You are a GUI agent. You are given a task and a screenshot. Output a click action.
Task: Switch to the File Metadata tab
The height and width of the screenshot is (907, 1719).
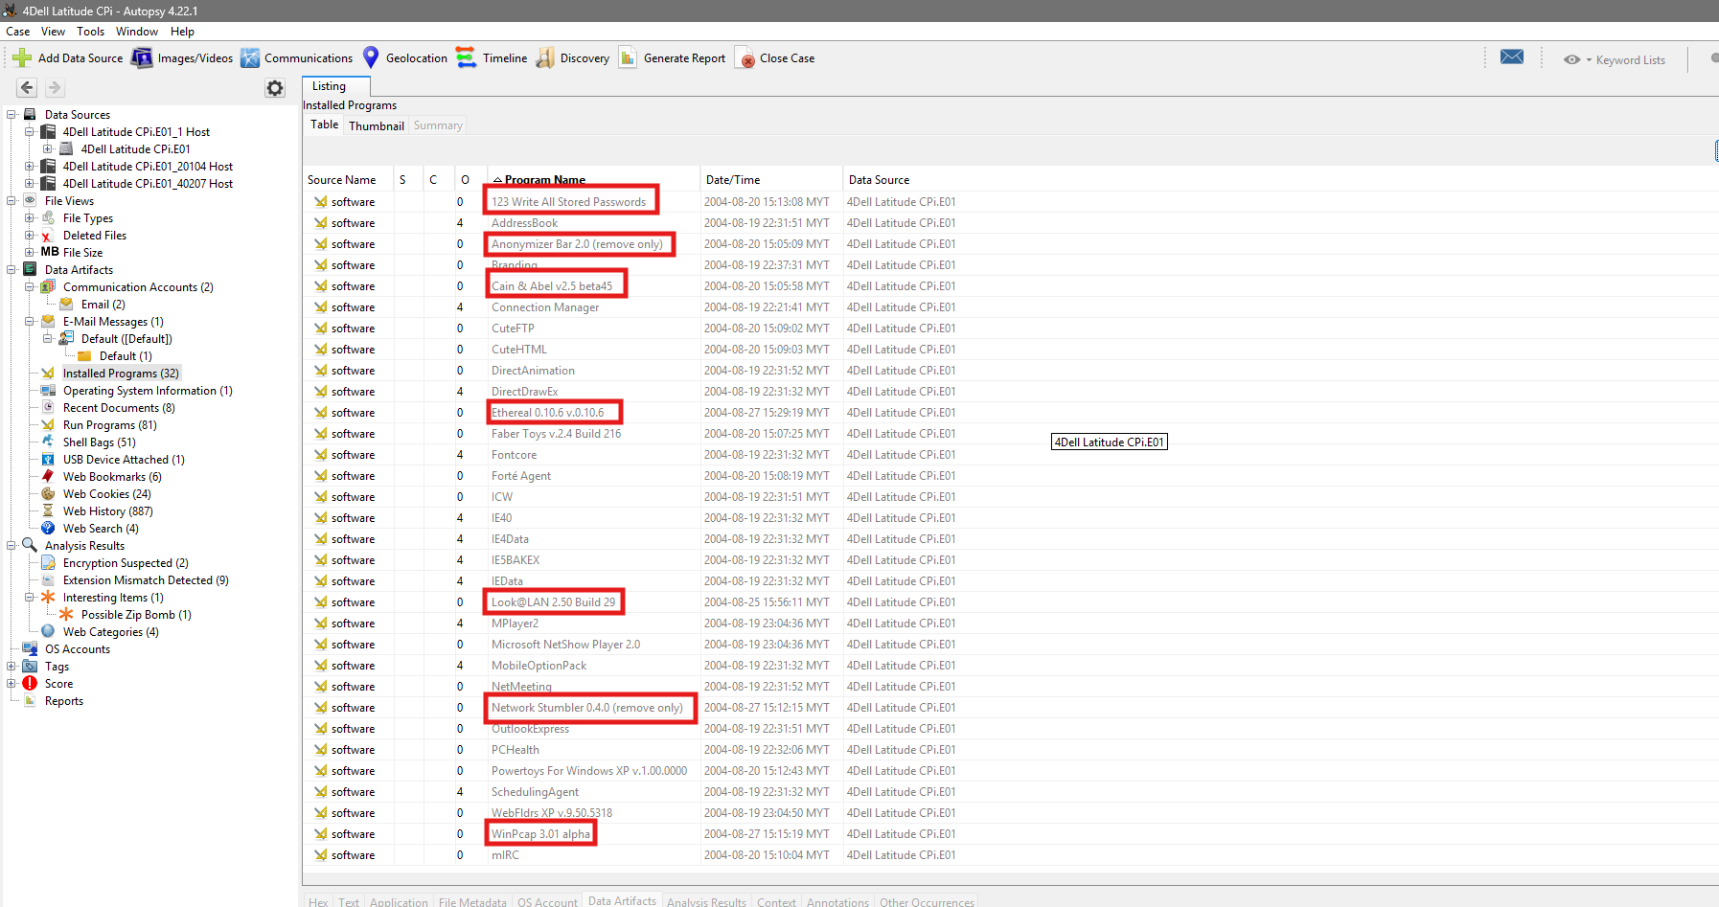[472, 902]
